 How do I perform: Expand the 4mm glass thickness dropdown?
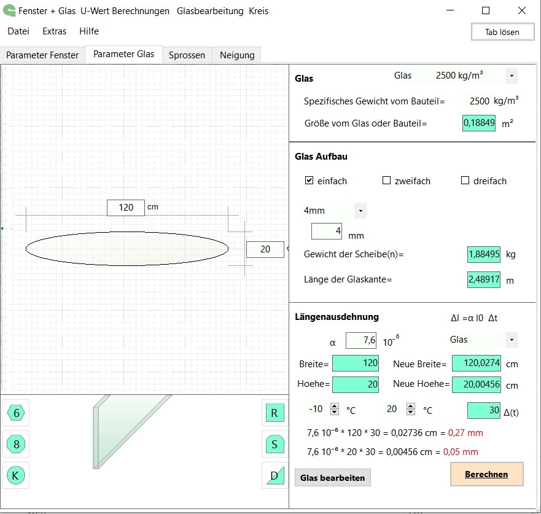pos(360,211)
